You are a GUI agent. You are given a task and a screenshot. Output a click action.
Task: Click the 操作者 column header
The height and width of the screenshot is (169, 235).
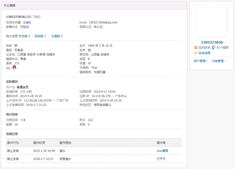161,143
